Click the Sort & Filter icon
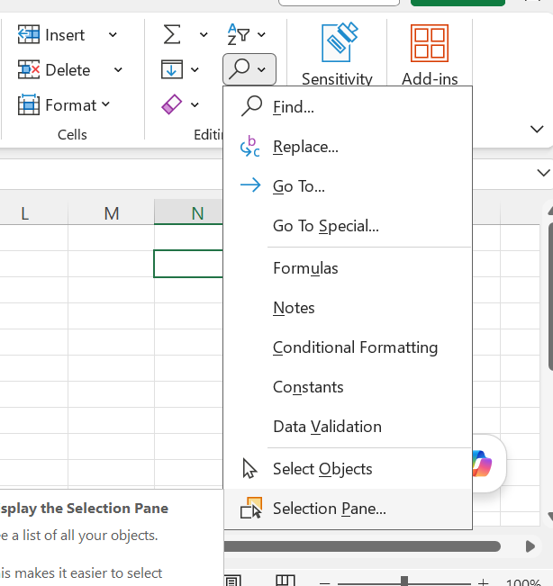The width and height of the screenshot is (553, 586). pyautogui.click(x=238, y=34)
